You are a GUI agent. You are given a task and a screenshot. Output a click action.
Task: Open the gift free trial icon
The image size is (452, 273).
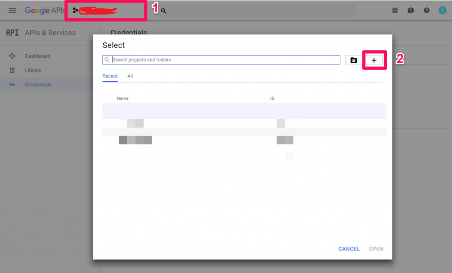(x=395, y=11)
